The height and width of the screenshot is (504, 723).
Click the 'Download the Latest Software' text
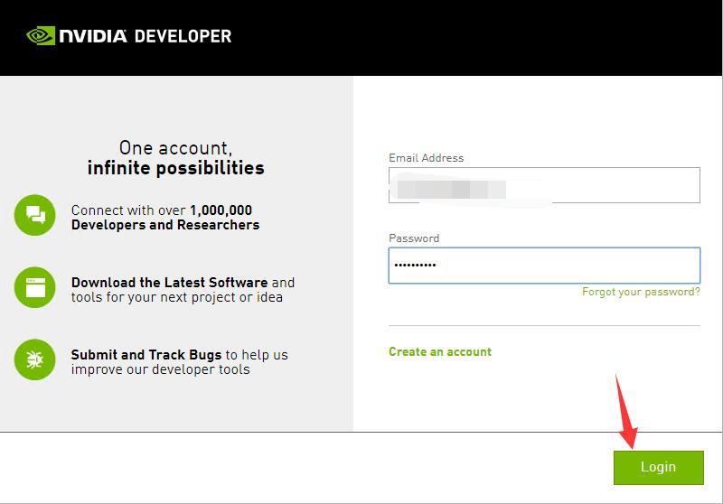[169, 283]
